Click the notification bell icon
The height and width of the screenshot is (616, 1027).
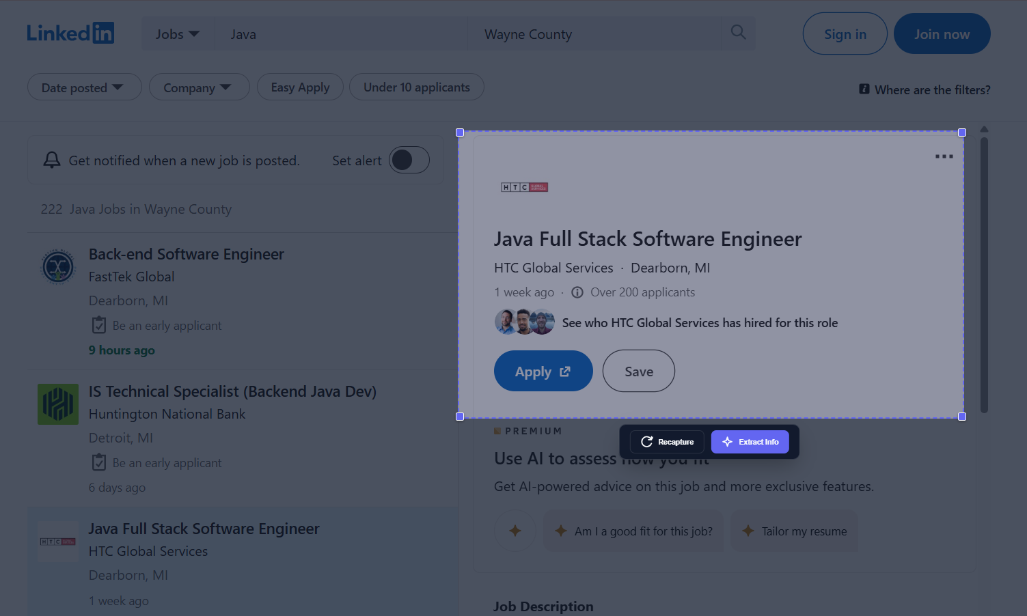pyautogui.click(x=52, y=160)
